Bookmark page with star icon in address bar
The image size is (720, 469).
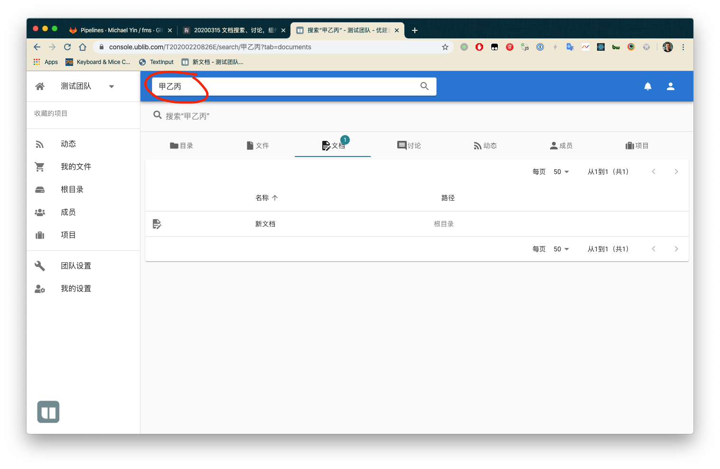[445, 47]
